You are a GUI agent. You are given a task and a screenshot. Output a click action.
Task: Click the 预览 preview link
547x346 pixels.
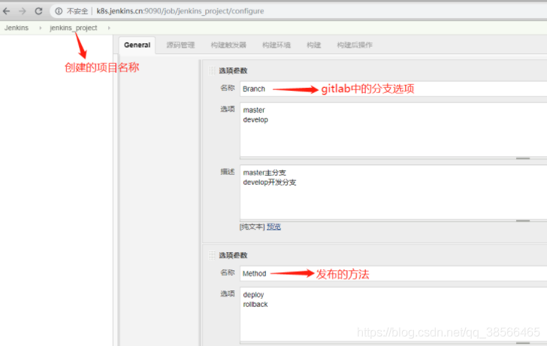[273, 227]
